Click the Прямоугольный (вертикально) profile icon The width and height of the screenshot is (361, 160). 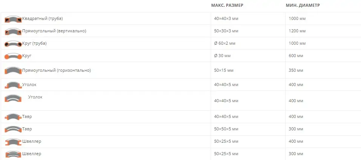coord(13,32)
